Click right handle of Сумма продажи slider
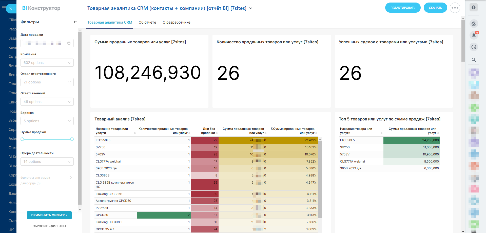Viewport: 486px width, 233px height. pyautogui.click(x=72, y=139)
